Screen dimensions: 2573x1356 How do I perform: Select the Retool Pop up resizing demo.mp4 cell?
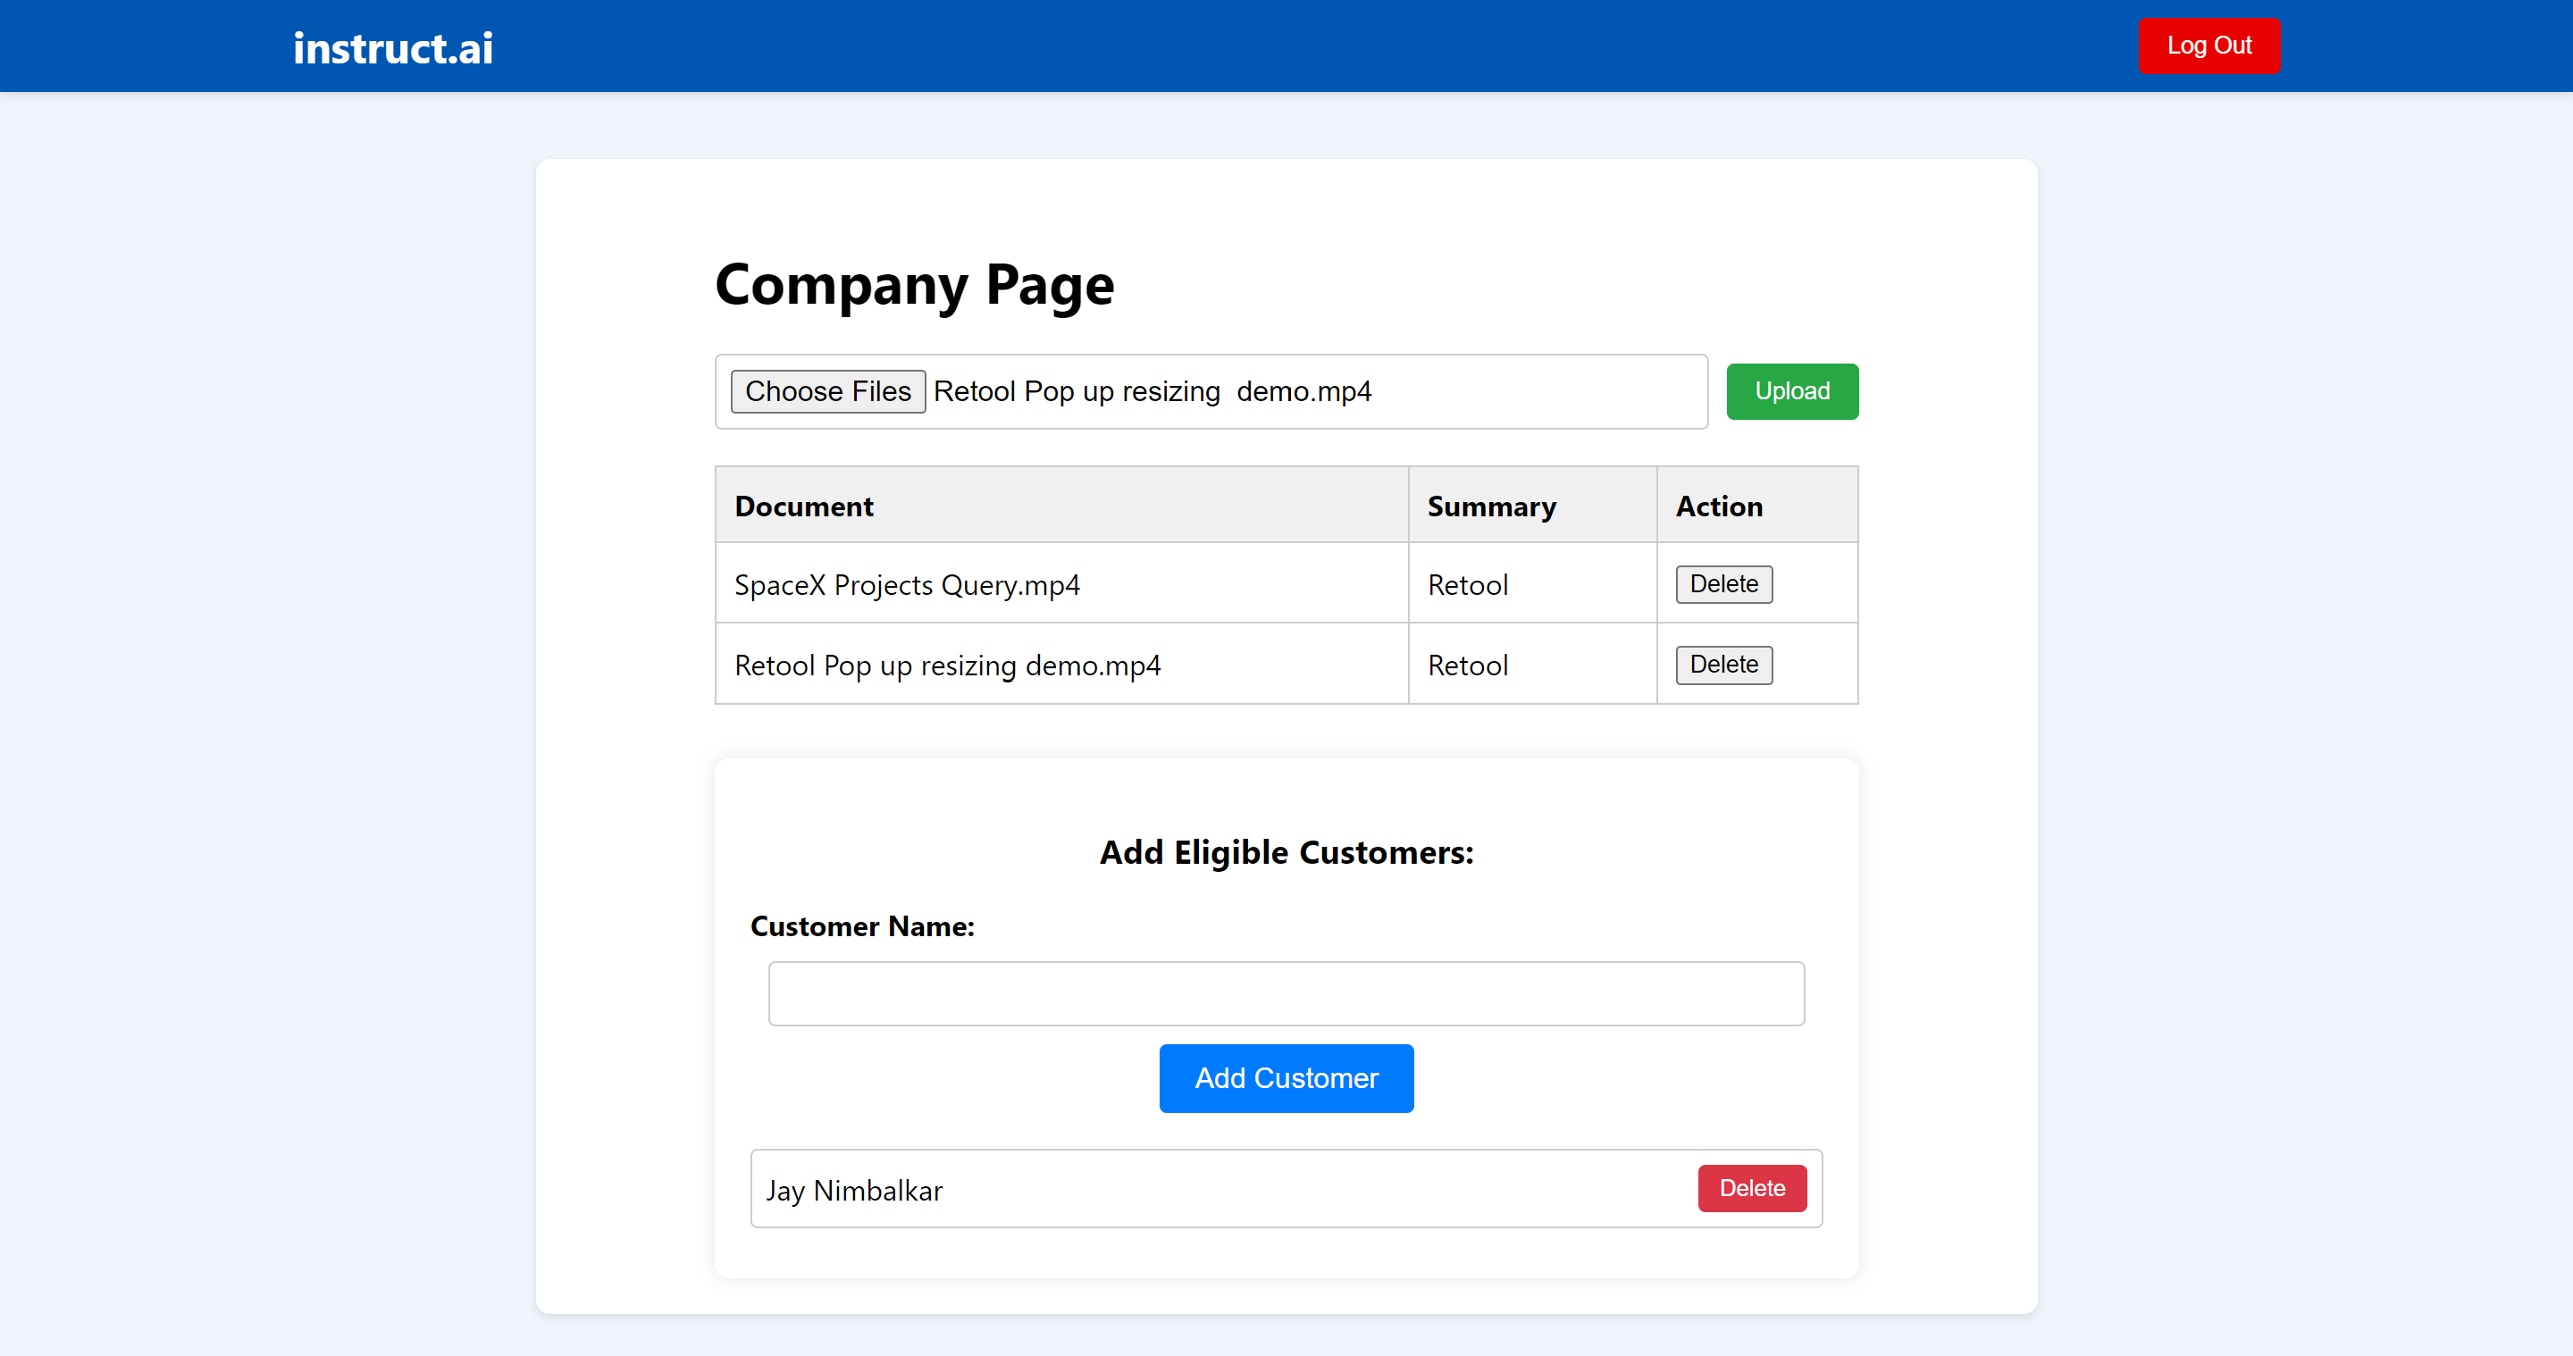947,665
